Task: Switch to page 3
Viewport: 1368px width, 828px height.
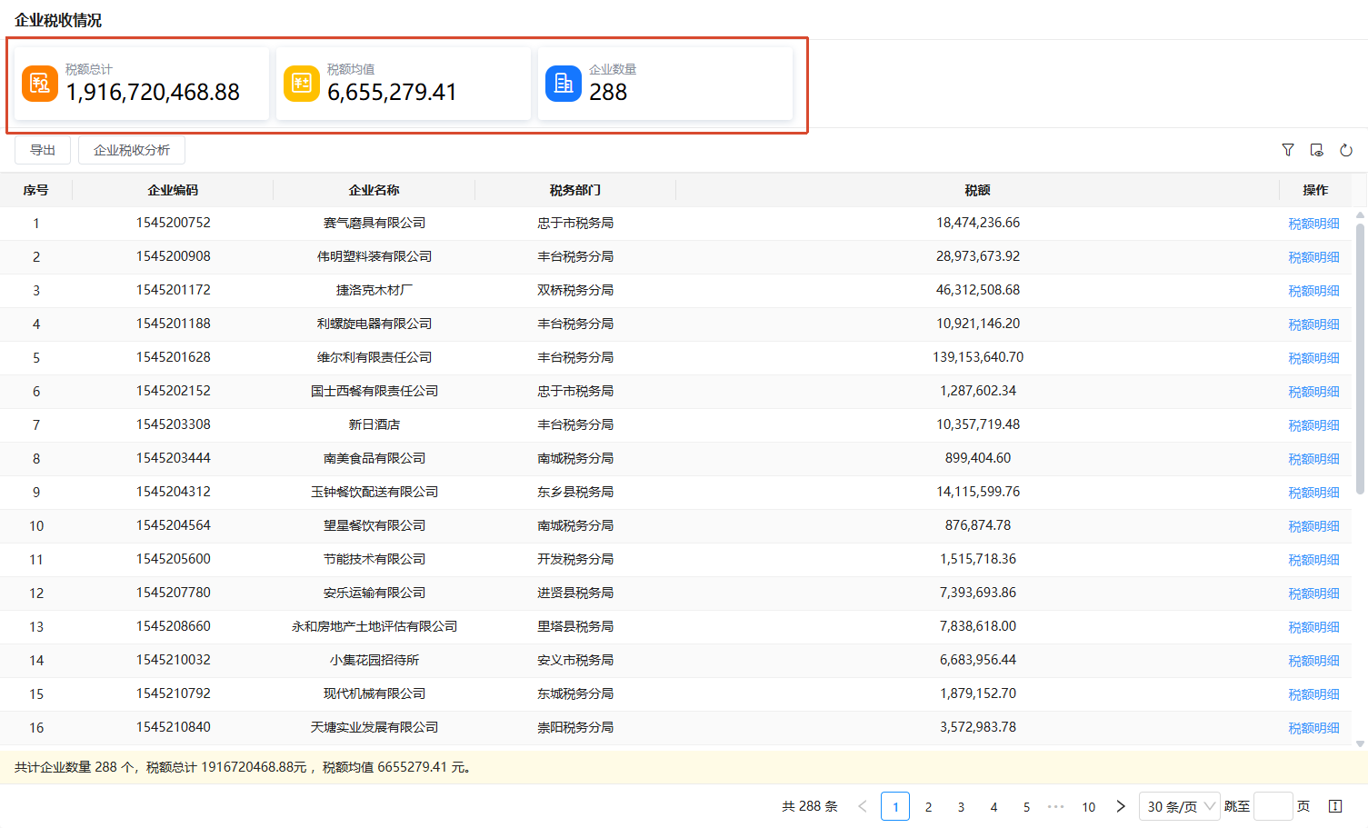Action: [x=961, y=806]
